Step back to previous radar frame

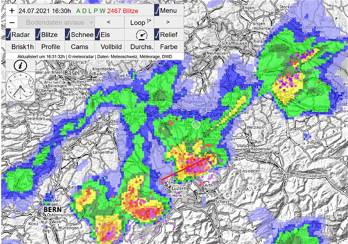[110, 22]
